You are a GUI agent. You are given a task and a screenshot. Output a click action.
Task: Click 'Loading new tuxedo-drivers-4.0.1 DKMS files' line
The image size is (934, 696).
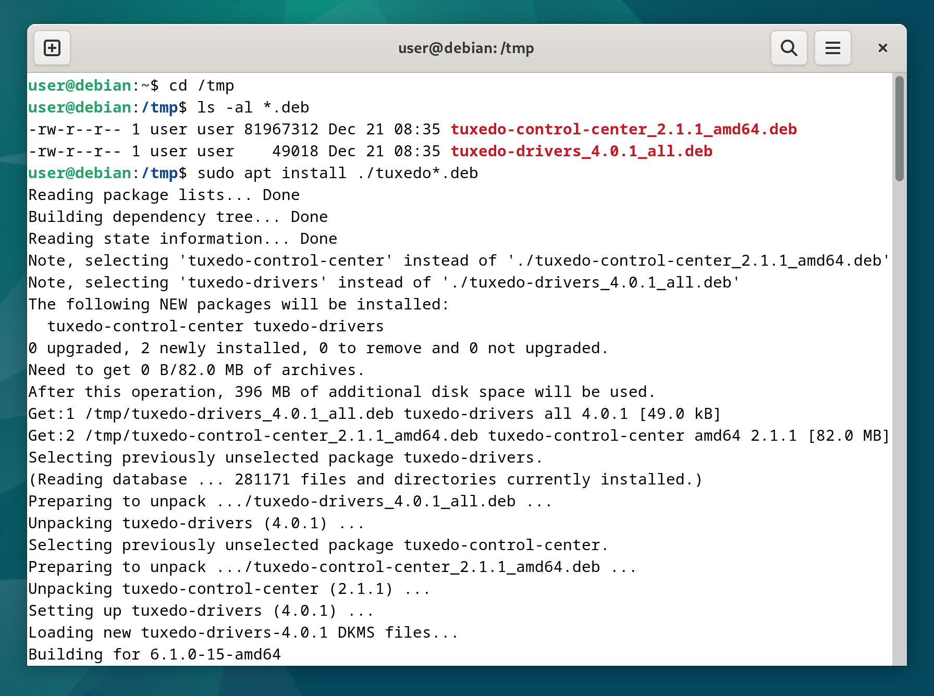243,632
